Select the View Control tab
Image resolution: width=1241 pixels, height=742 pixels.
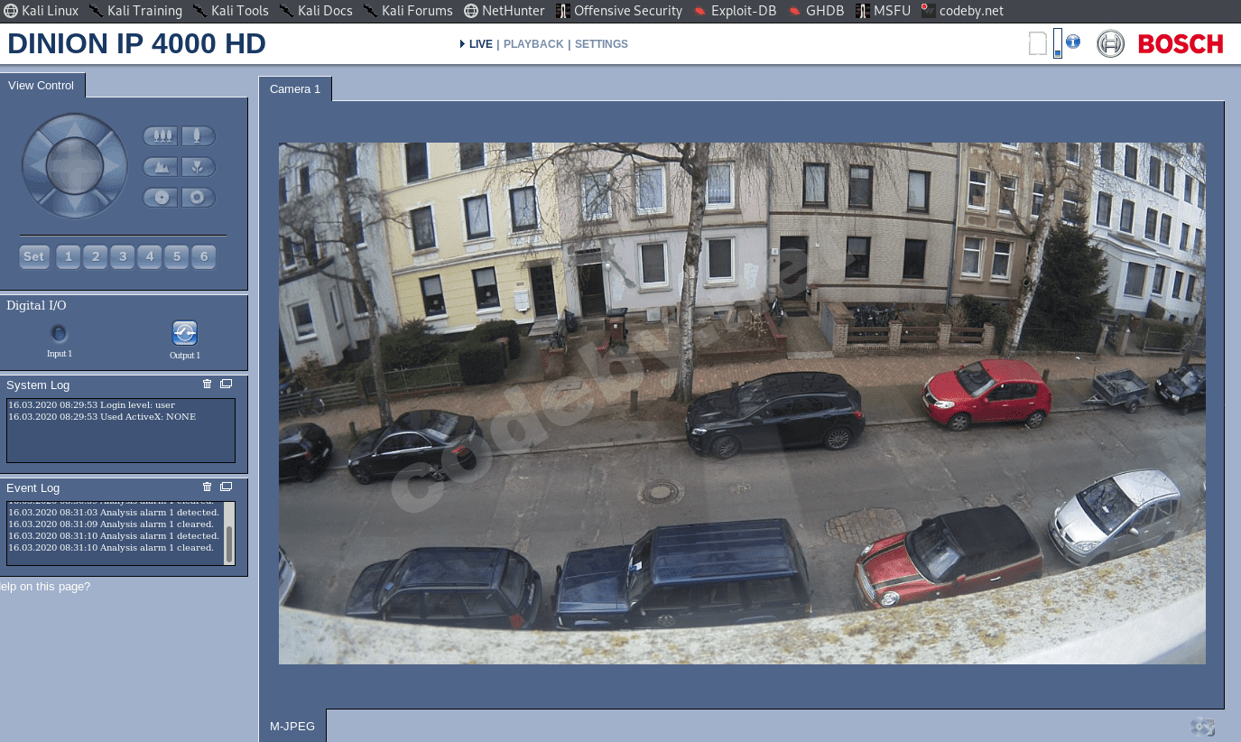(x=42, y=85)
